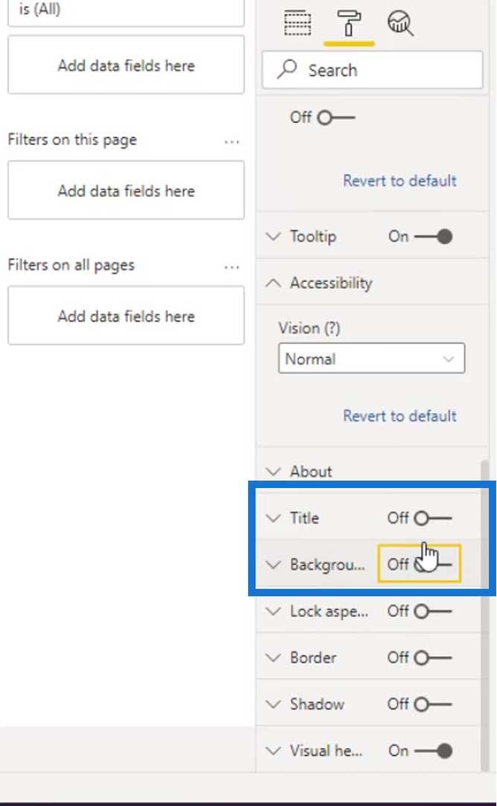Turn off the Visual header toggle
Viewport: 497px width, 806px height.
tap(434, 751)
